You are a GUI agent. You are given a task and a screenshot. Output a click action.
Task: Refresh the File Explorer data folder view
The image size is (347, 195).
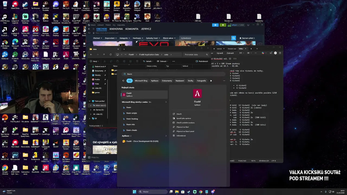(x=111, y=54)
